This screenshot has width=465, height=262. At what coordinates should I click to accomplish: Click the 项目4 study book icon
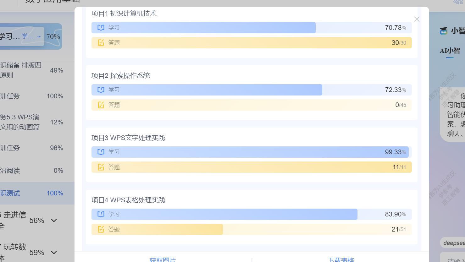pos(101,214)
